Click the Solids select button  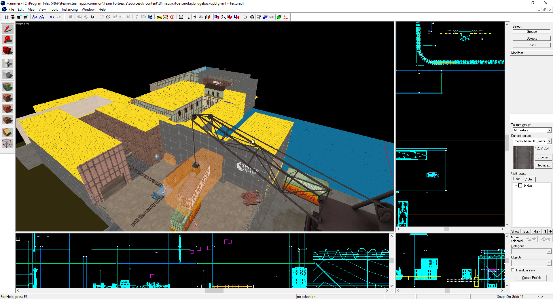tap(532, 45)
